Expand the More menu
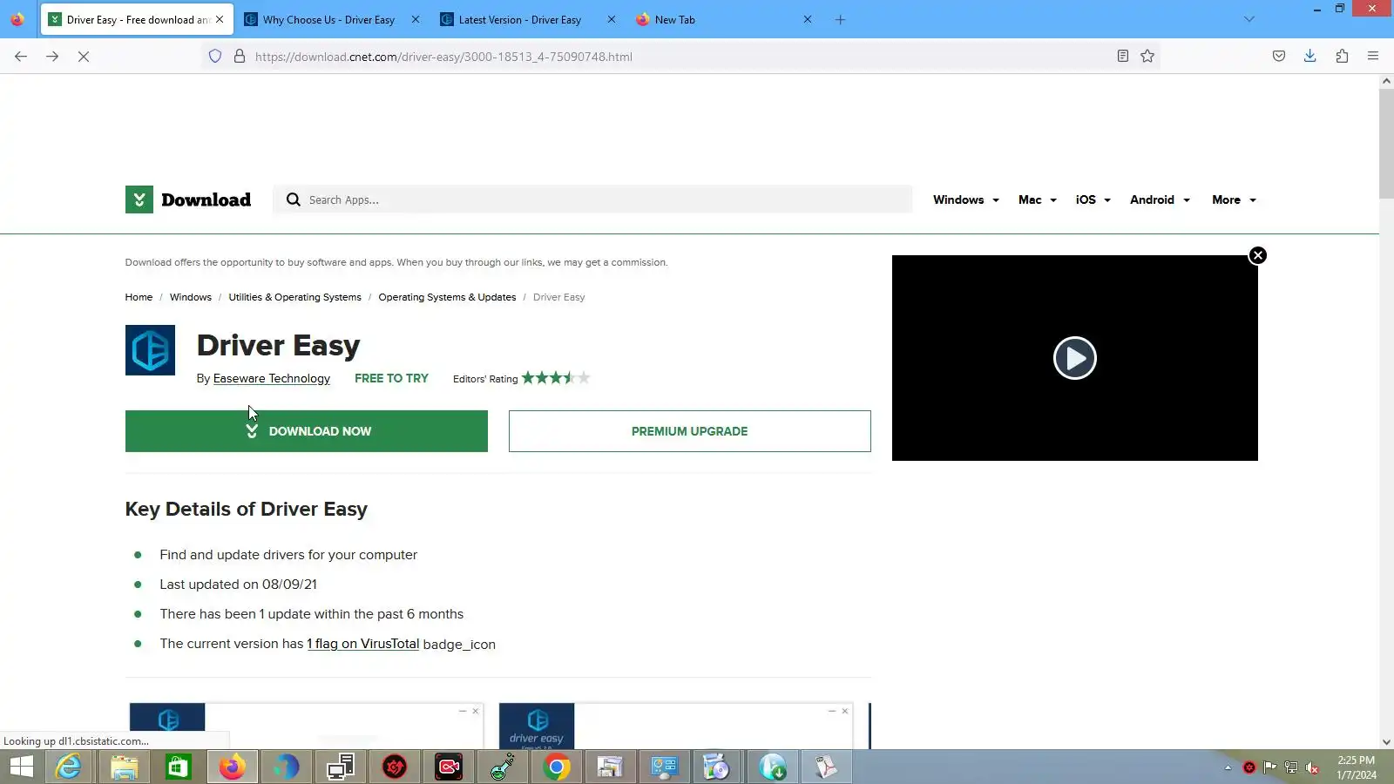This screenshot has width=1394, height=784. [x=1235, y=200]
